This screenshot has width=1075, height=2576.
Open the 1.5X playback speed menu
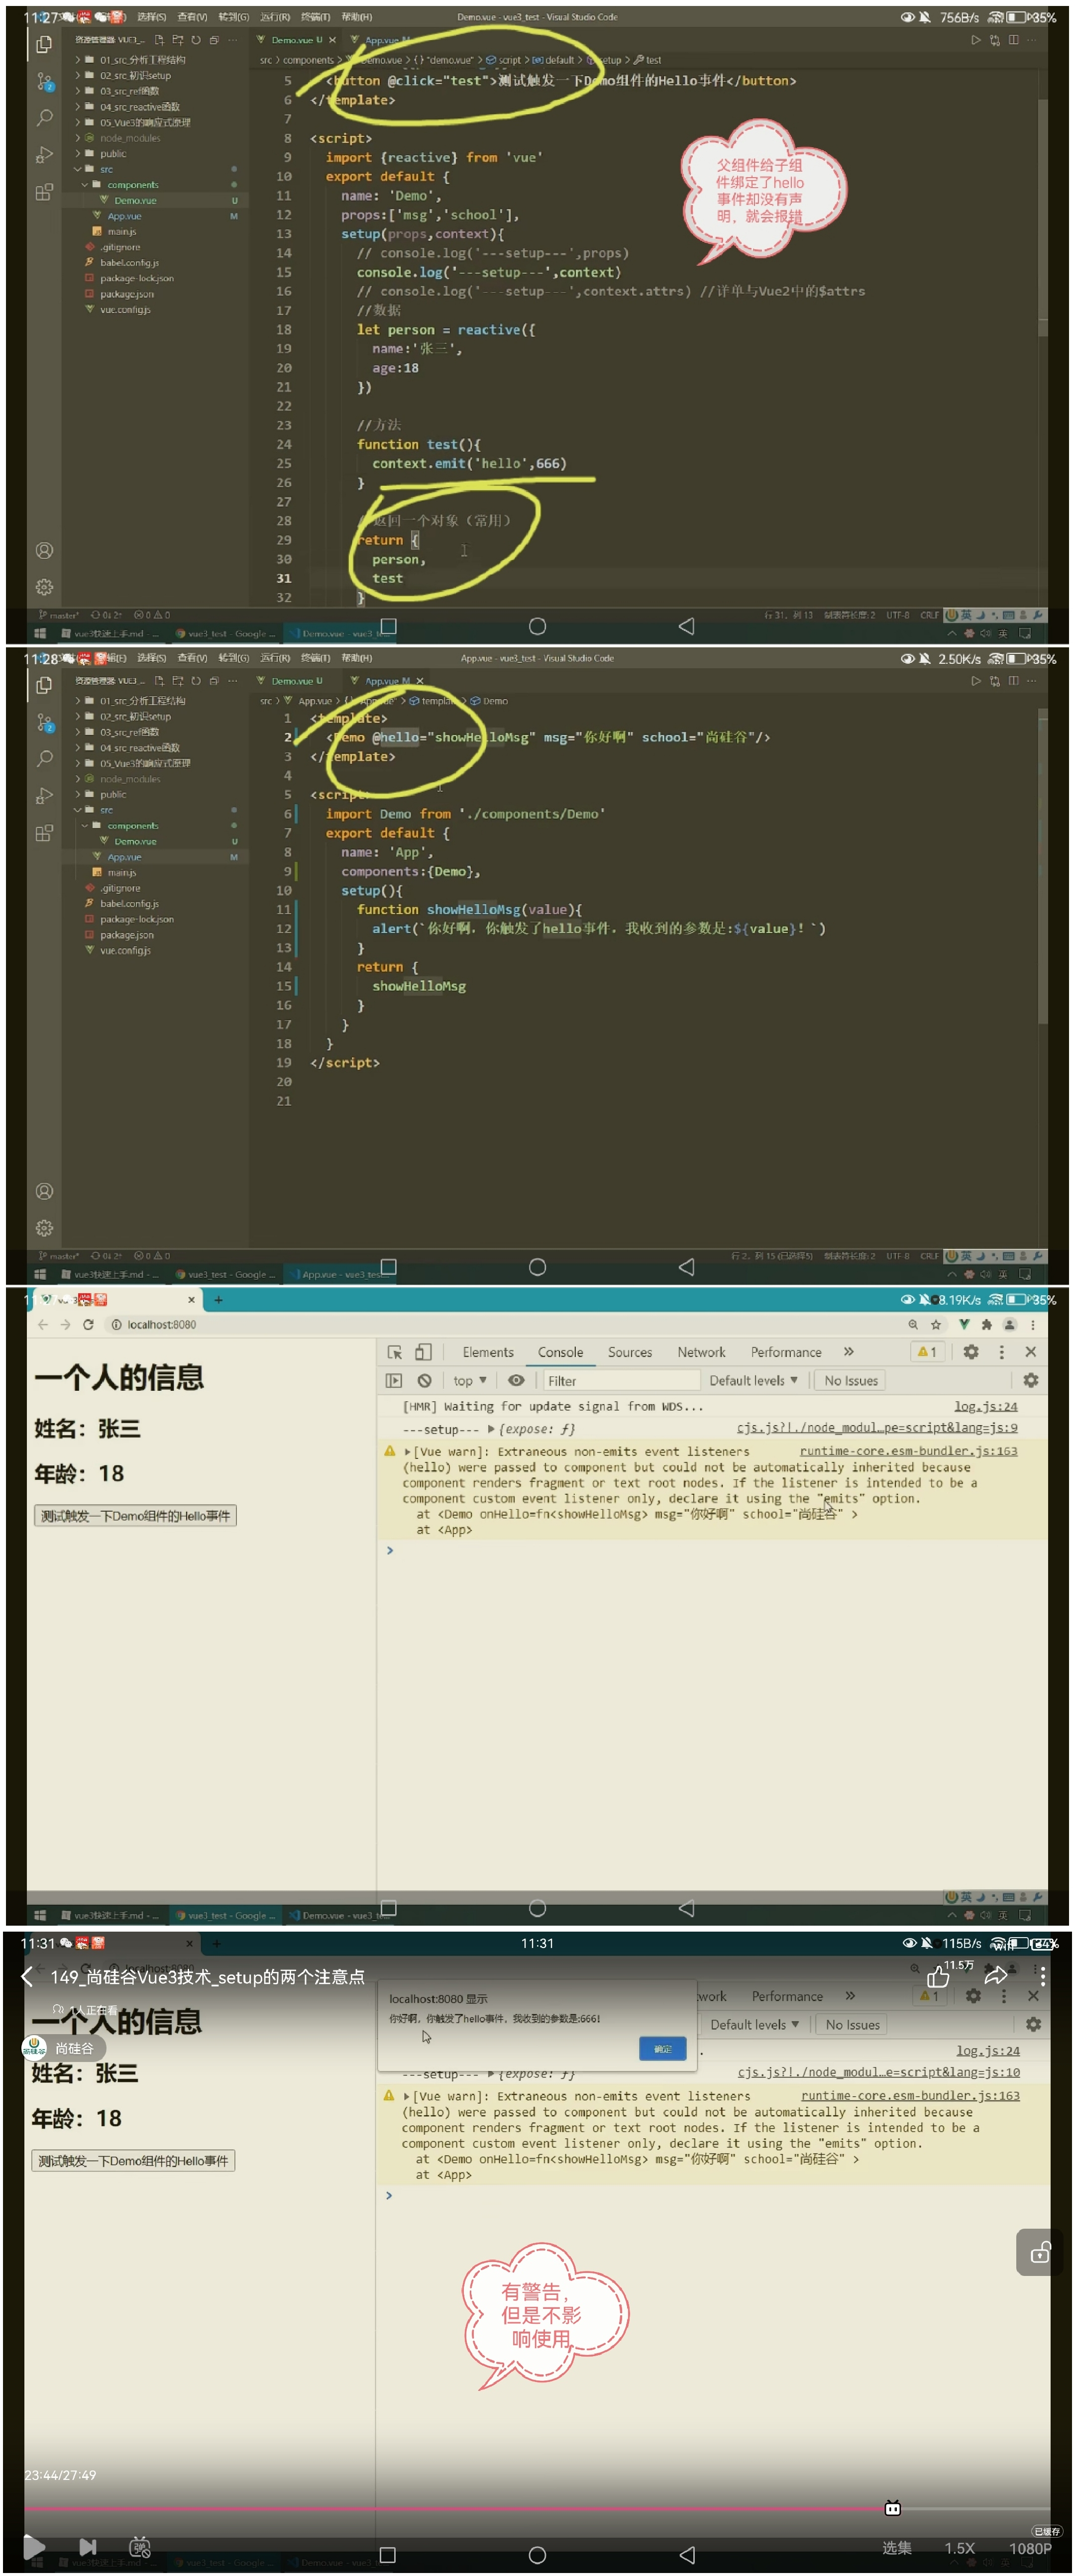(x=959, y=2548)
